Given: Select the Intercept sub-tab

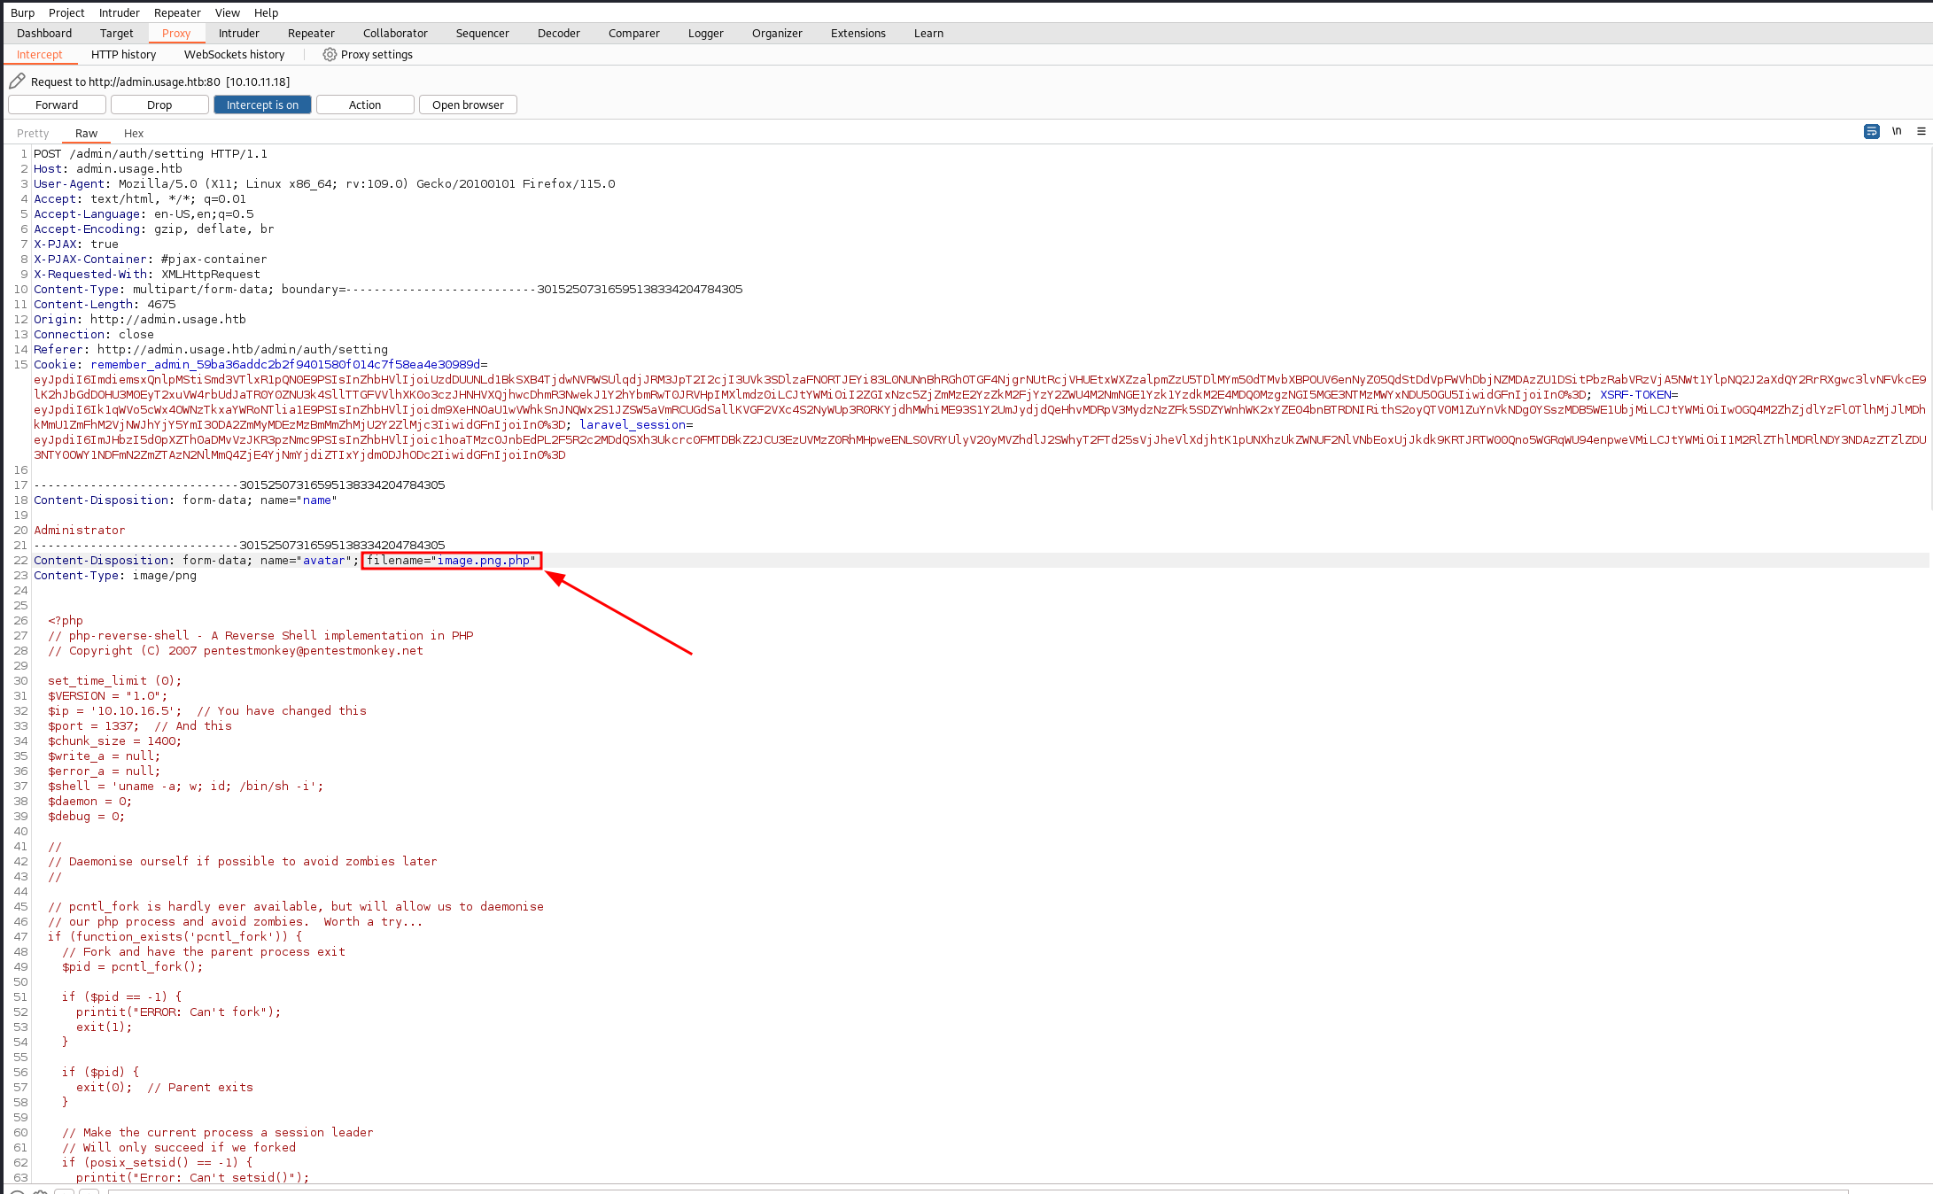Looking at the screenshot, I should click(x=40, y=54).
